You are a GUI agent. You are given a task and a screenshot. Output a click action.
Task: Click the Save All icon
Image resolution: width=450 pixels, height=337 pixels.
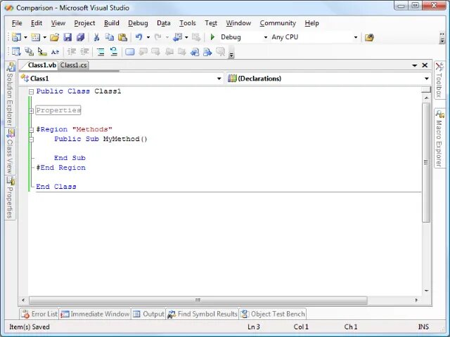(81, 37)
